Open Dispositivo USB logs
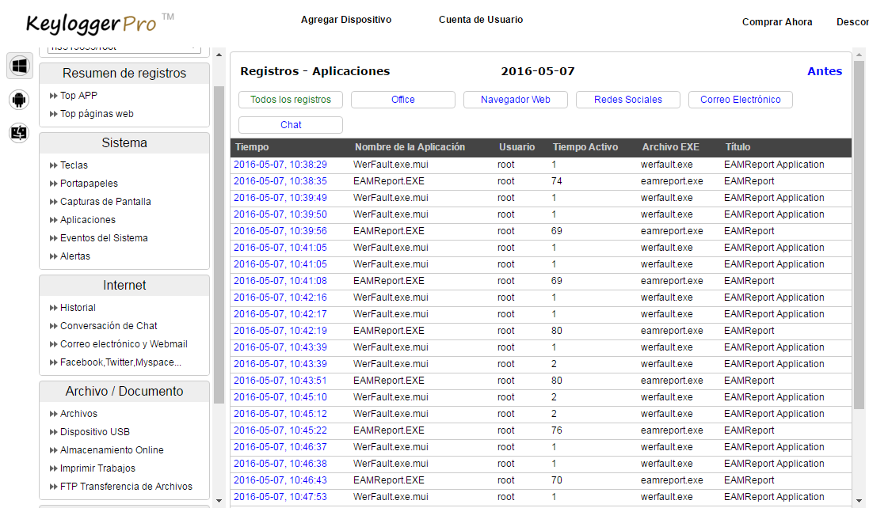 point(95,432)
